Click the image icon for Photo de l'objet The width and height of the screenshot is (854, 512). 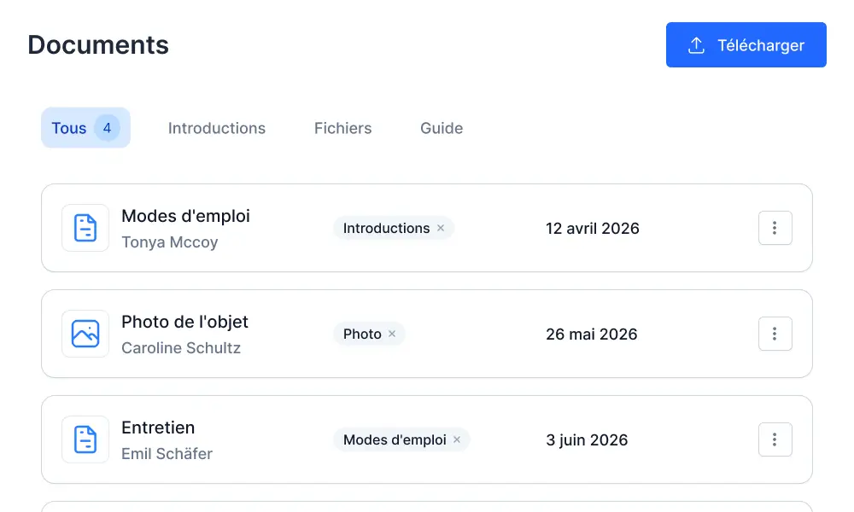tap(85, 334)
